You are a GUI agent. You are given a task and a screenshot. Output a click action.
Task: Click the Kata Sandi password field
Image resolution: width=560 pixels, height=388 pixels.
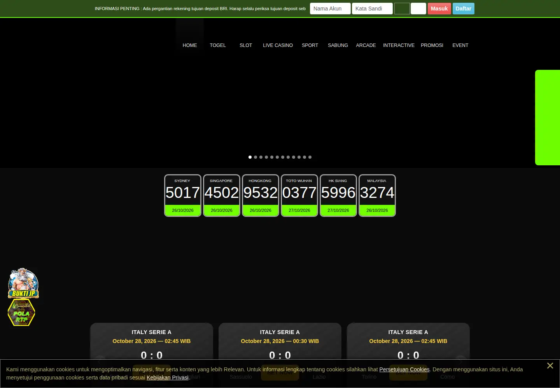(372, 9)
